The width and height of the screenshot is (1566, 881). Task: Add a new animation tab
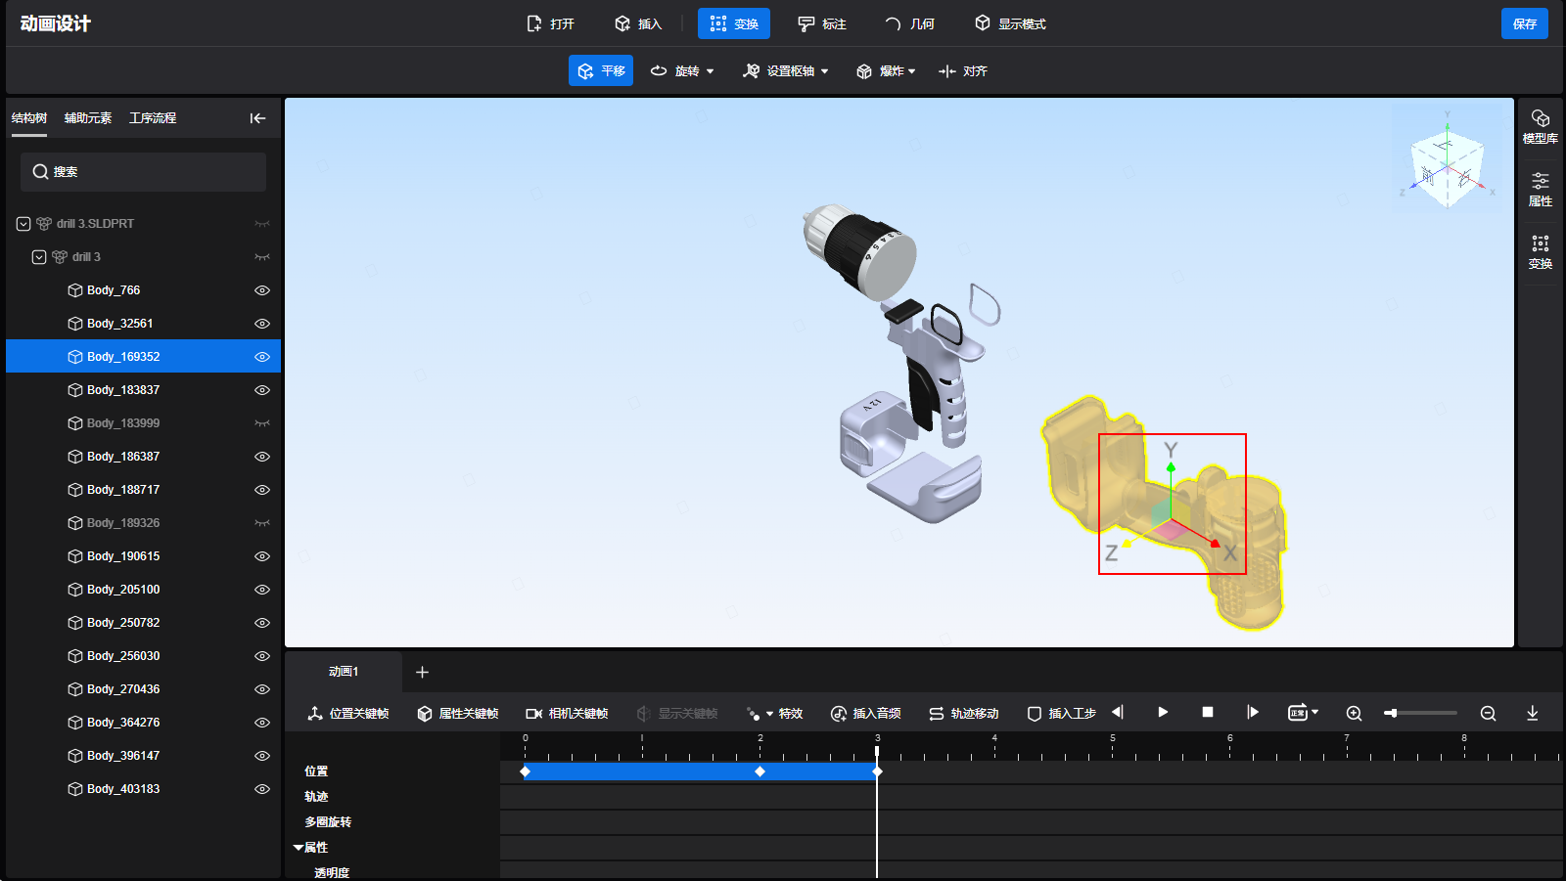(423, 672)
